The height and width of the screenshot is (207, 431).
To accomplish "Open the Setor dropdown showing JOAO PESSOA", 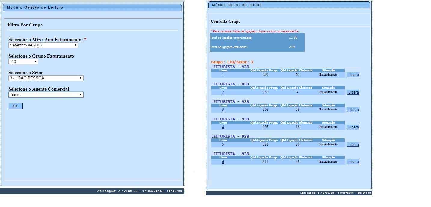I will (x=46, y=78).
